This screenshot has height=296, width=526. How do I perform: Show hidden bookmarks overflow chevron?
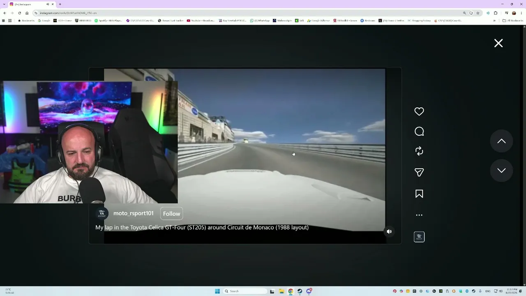coord(494,21)
